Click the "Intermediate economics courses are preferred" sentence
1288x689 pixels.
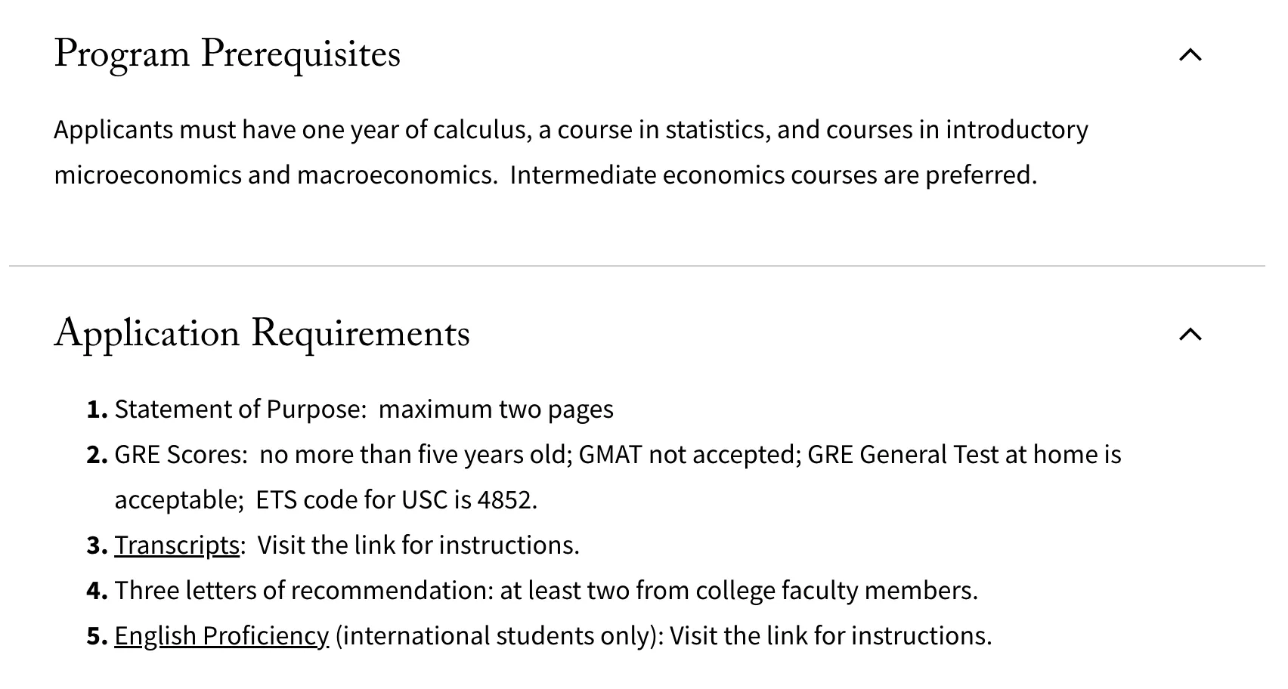pos(772,175)
